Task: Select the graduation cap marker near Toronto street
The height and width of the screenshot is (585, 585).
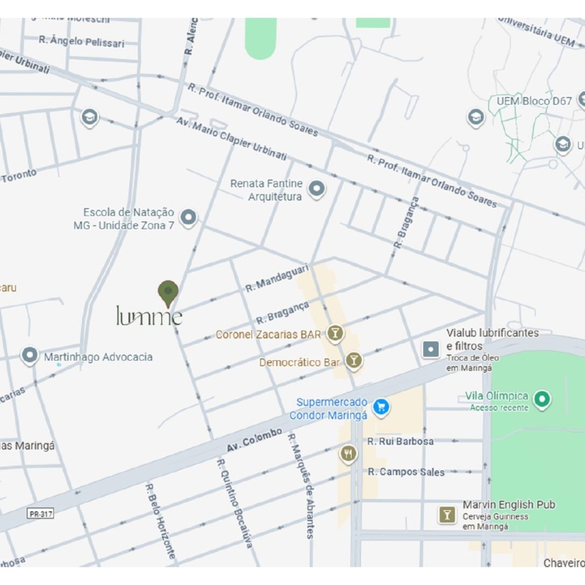Action: click(x=89, y=118)
